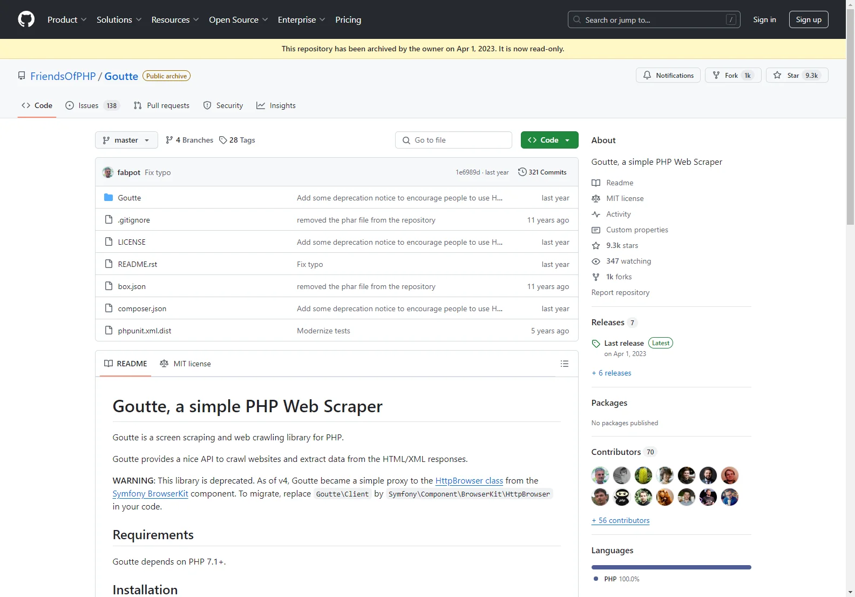Click the PHP language bar

(671, 567)
